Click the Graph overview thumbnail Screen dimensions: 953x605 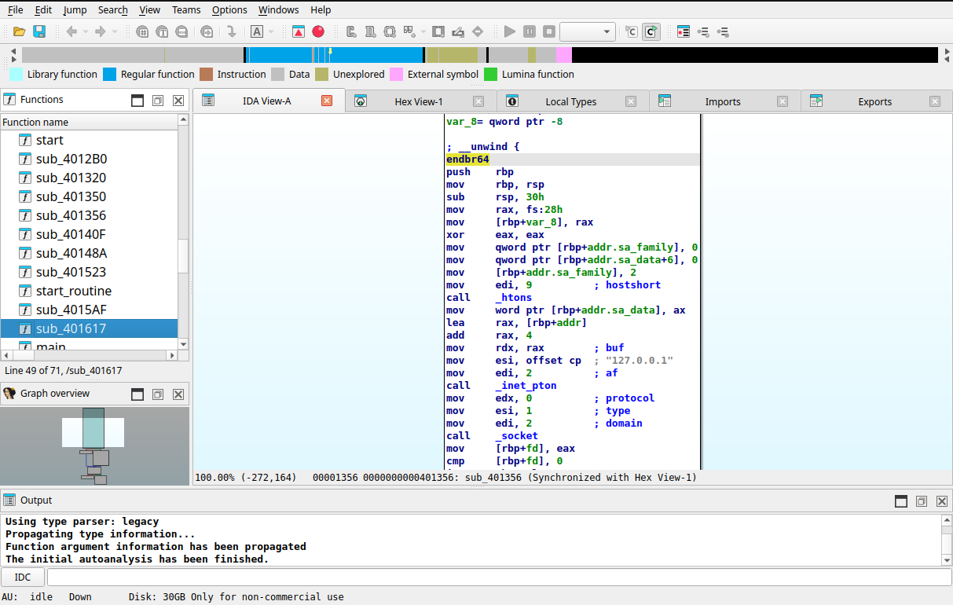coord(94,446)
